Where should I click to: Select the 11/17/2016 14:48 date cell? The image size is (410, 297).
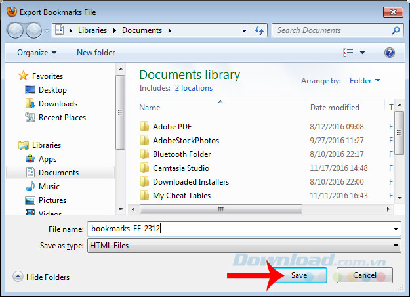[339, 168]
